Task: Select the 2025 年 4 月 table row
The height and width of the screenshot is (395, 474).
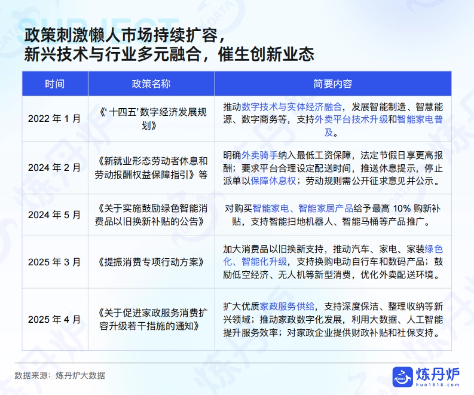Action: pos(55,320)
